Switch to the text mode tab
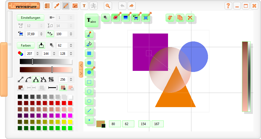This screenshot has width=261, height=139. (84, 6)
